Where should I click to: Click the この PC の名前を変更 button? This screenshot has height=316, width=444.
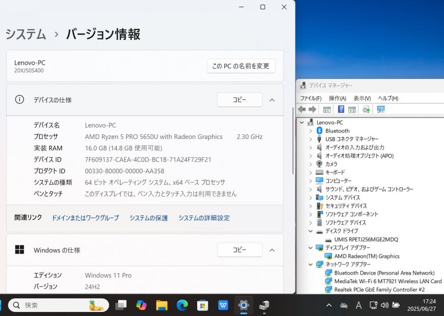pos(241,66)
